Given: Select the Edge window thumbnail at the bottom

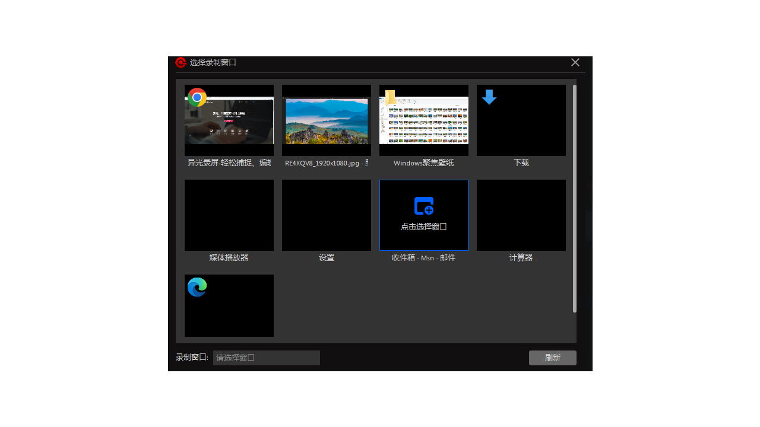Looking at the screenshot, I should point(229,305).
